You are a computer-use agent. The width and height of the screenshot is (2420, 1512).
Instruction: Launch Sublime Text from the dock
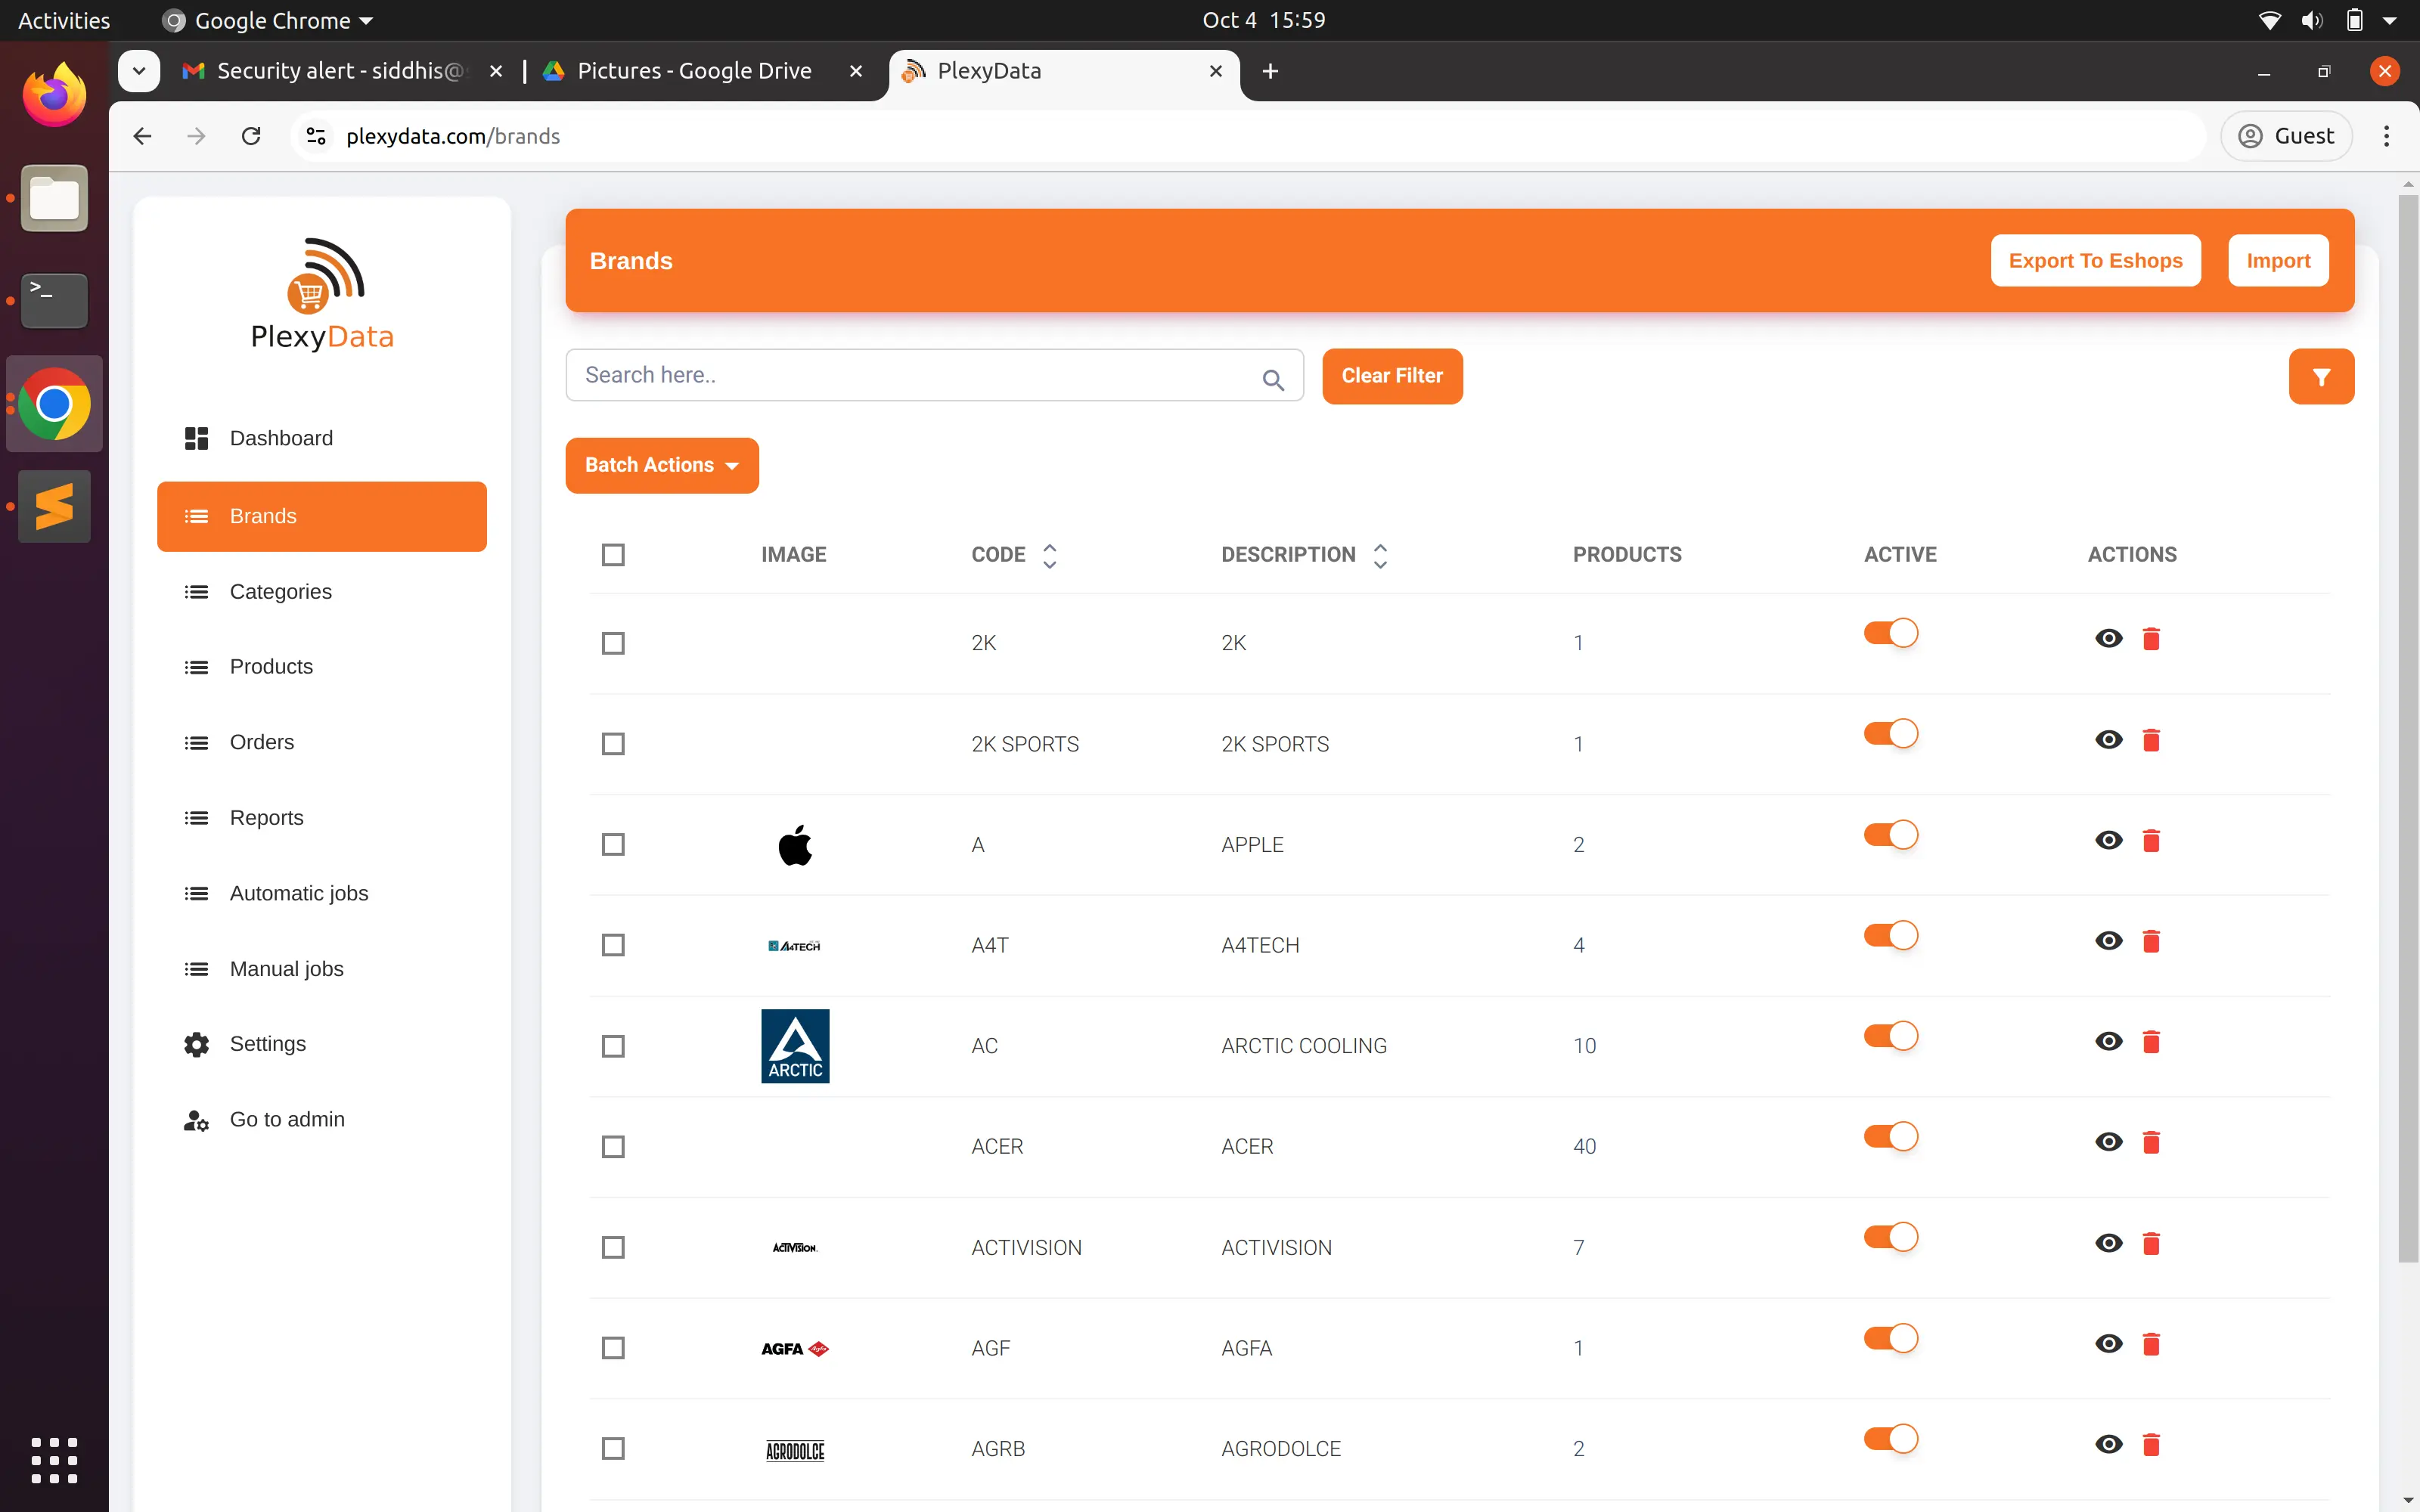(54, 506)
